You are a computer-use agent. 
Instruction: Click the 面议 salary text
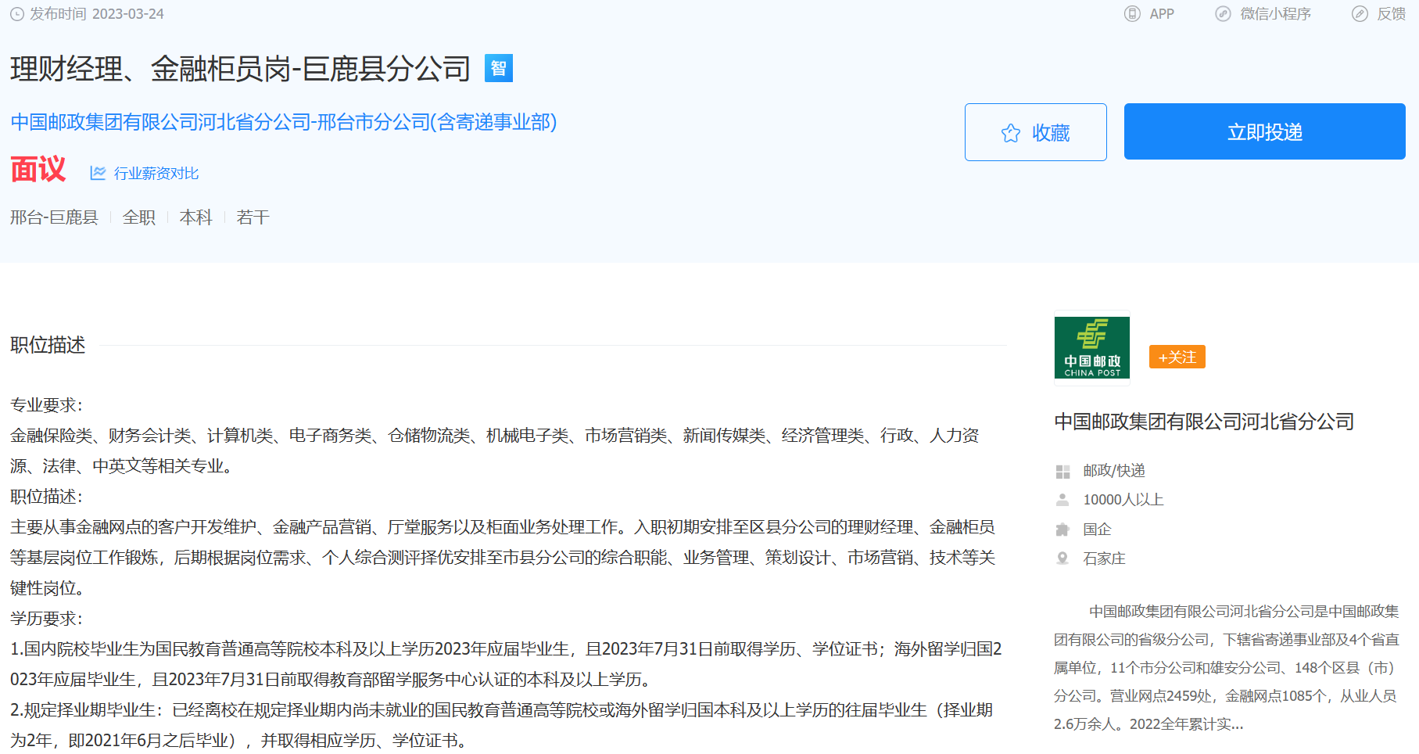coord(38,169)
